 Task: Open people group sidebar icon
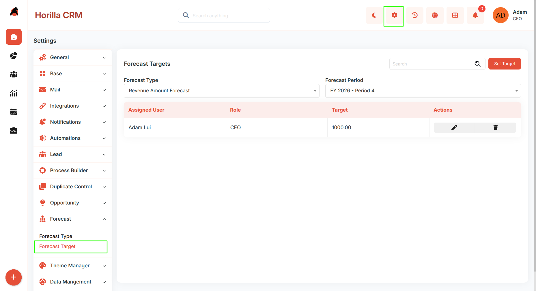[14, 74]
